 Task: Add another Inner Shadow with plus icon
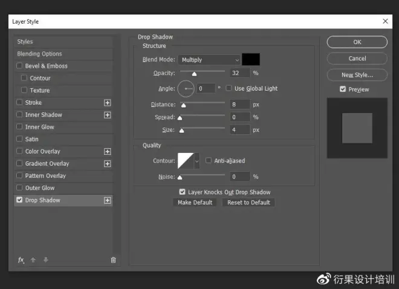(108, 115)
